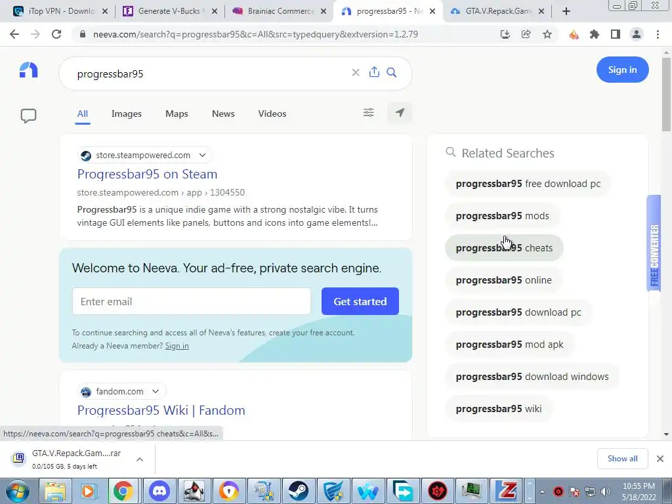Open a new tab with plus button
Viewport: 672px width, 504px height.
tap(566, 12)
